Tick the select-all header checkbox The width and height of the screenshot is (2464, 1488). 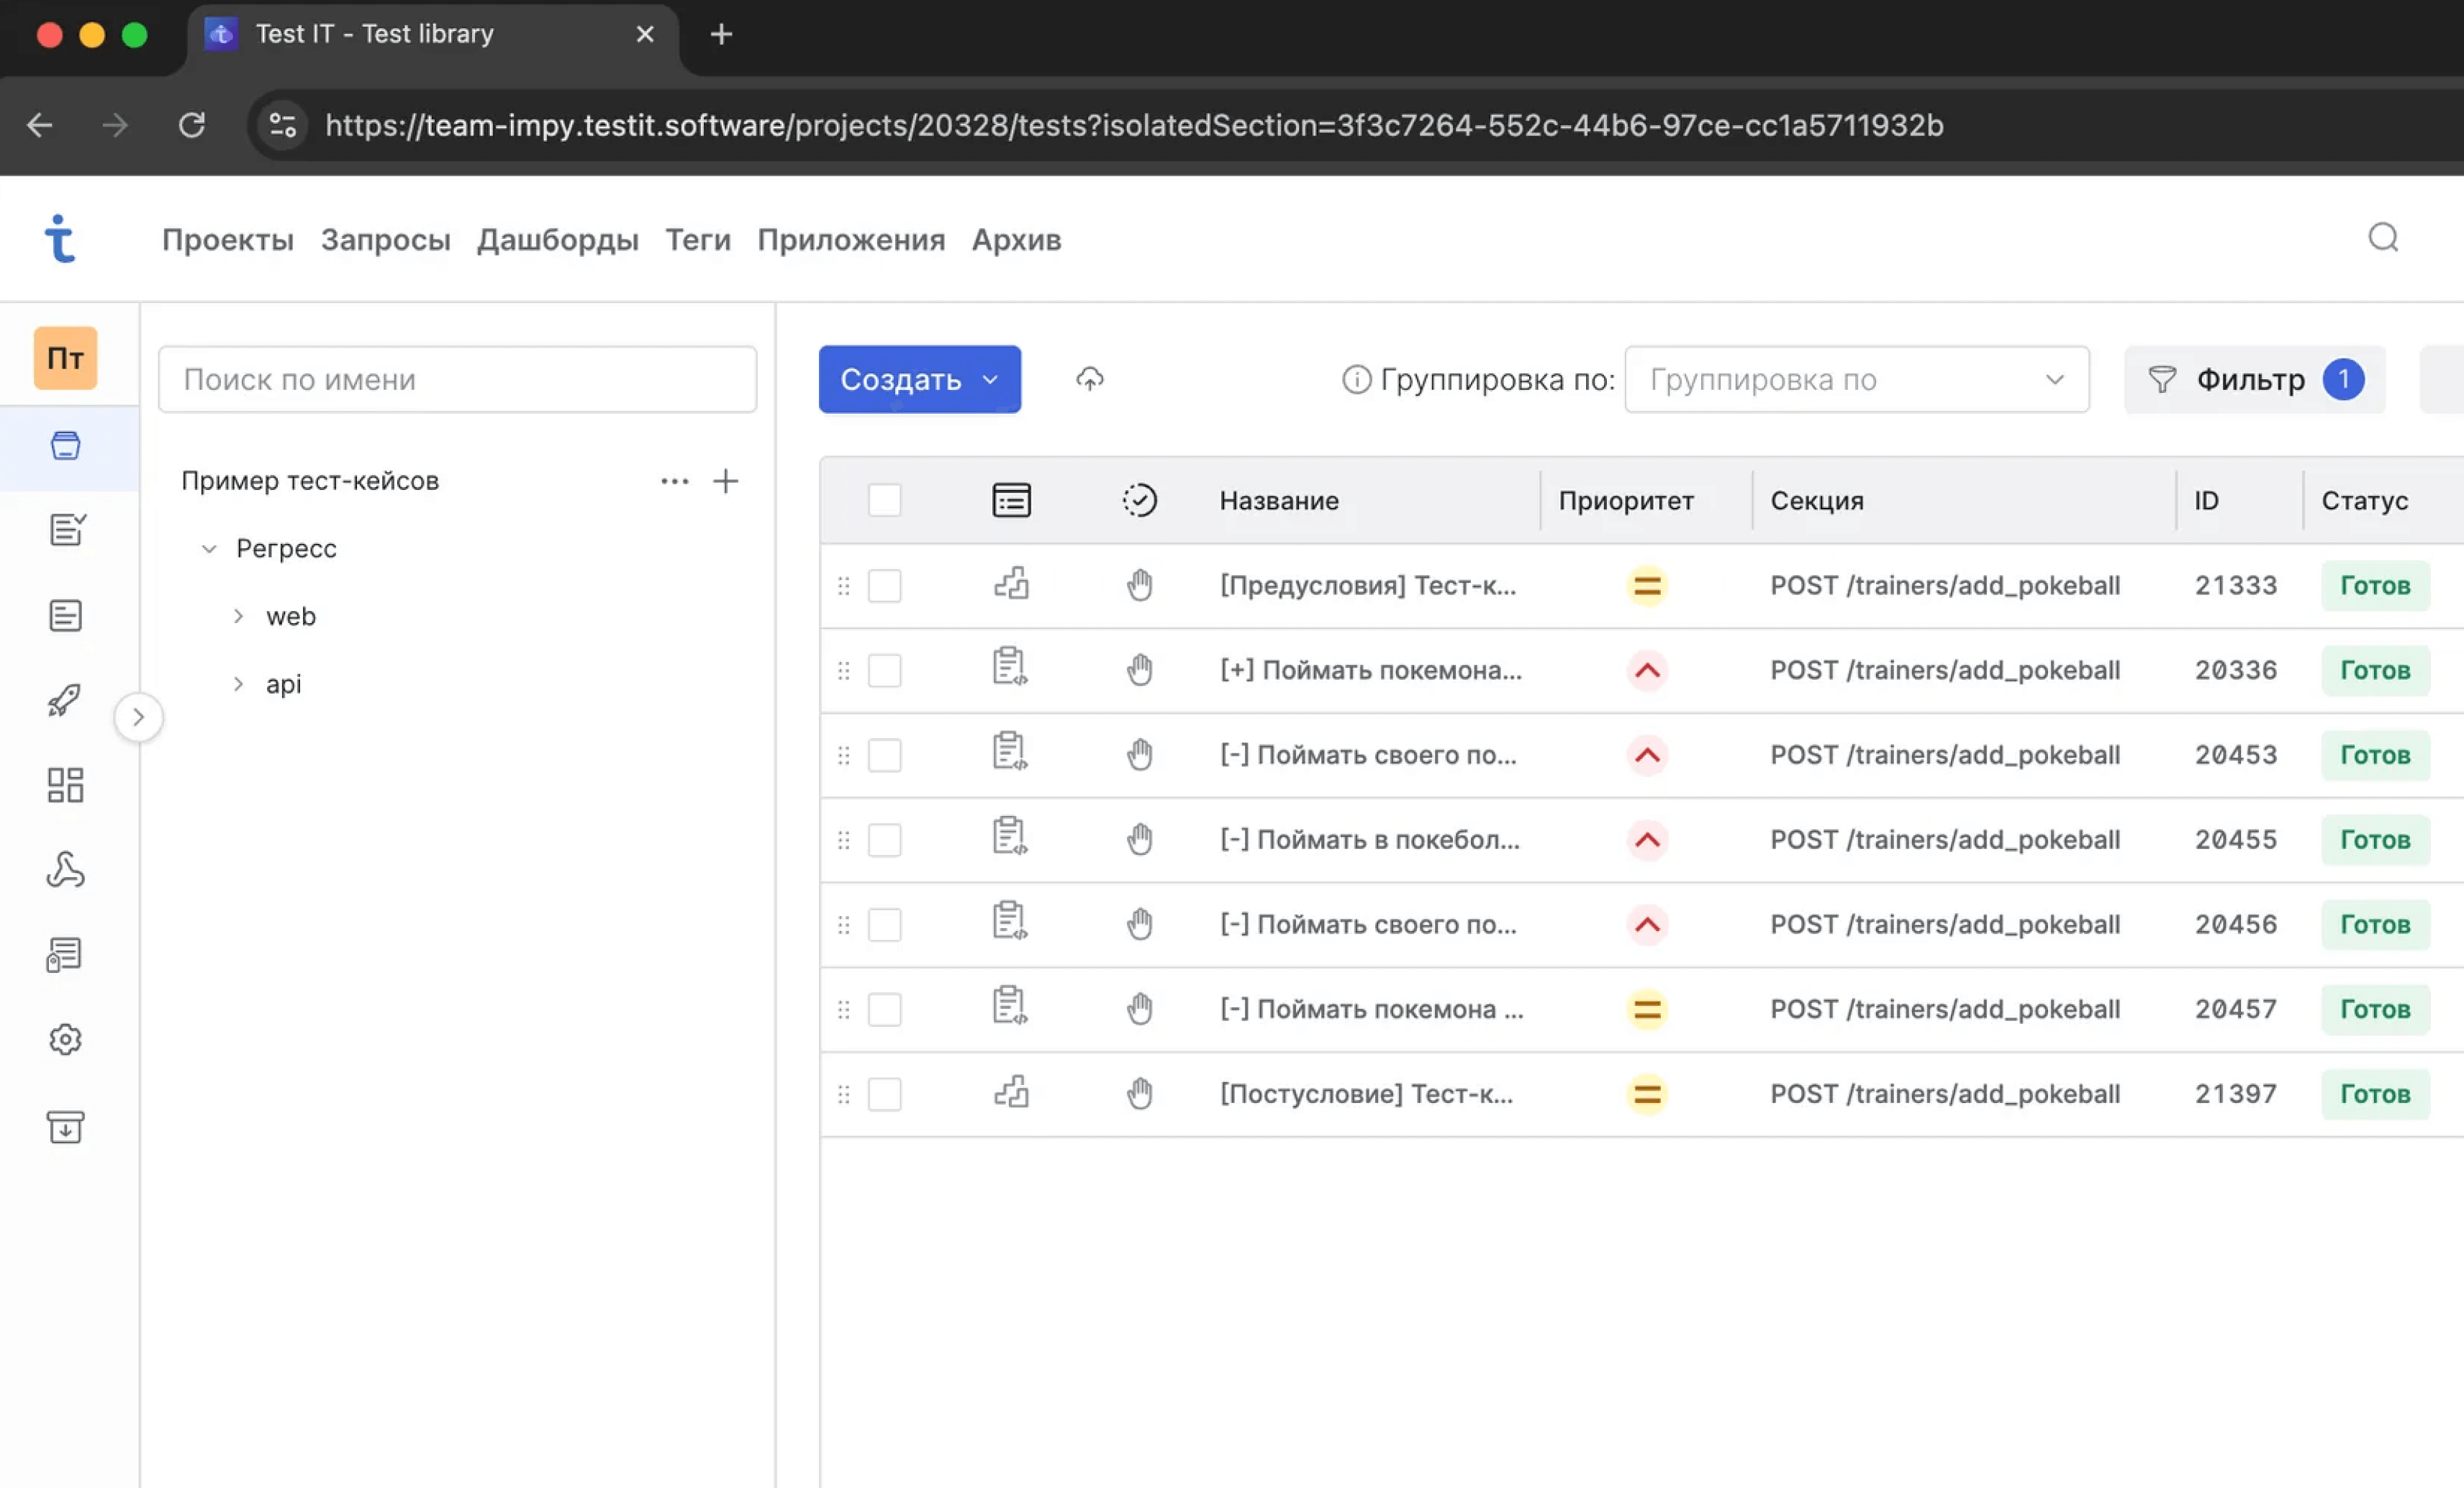point(884,500)
